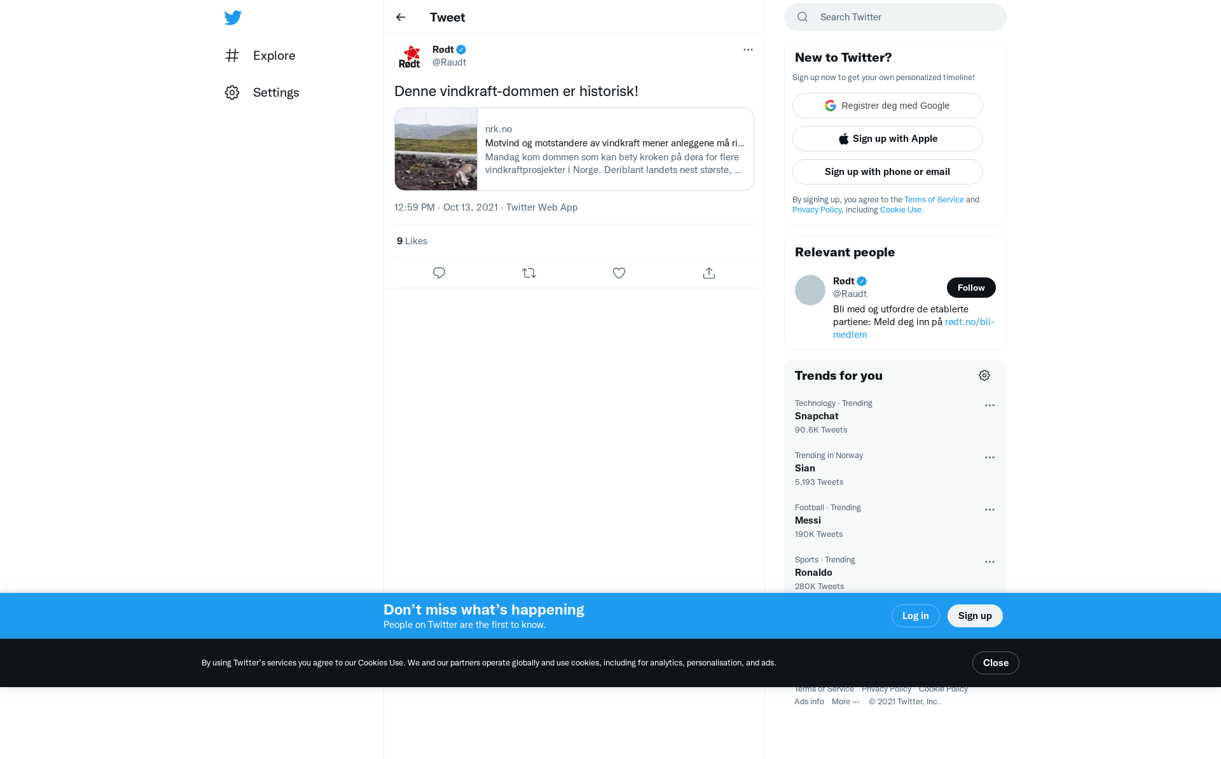Like the tweet with heart icon

(619, 273)
